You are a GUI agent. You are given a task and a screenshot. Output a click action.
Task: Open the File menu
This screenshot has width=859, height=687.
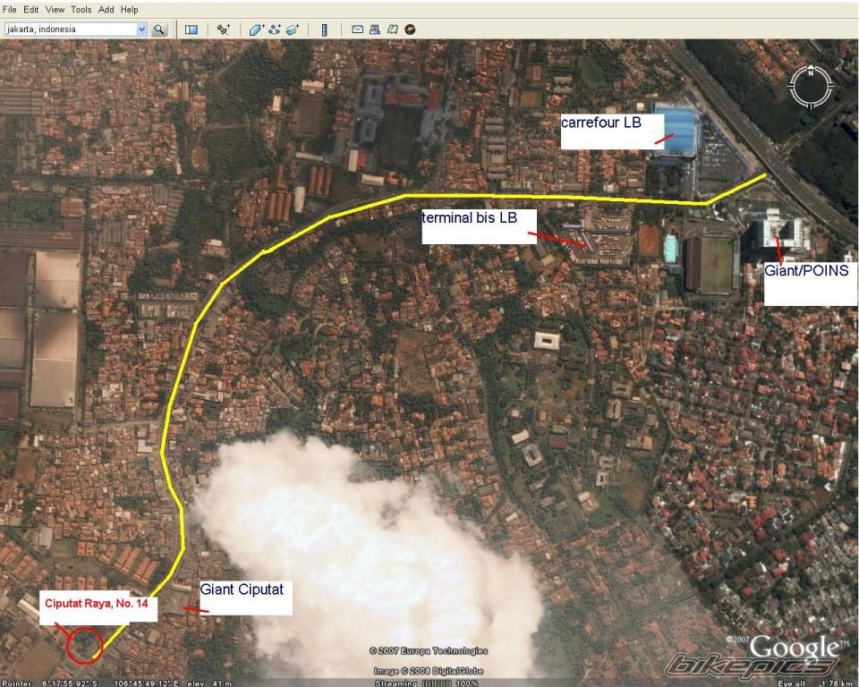(10, 9)
